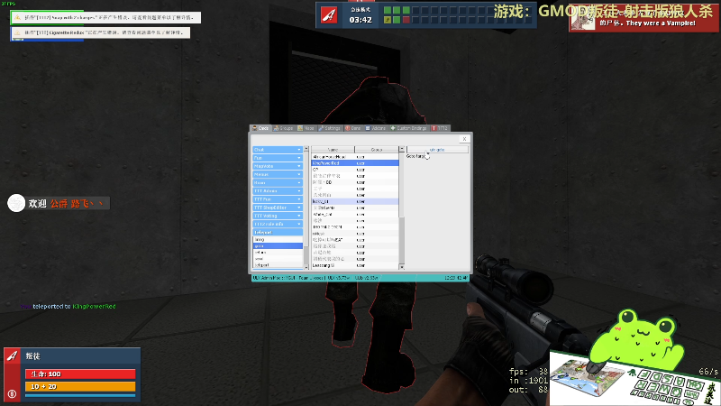Click command list scroll-down arrow
The height and width of the screenshot is (406, 721).
click(x=306, y=267)
